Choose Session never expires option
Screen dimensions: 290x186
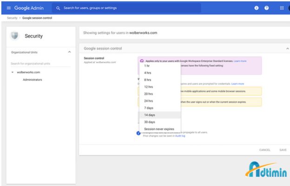tap(160, 129)
